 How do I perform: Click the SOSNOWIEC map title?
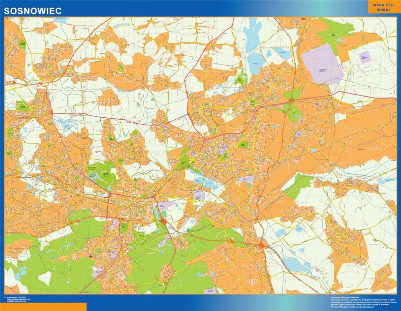pos(33,11)
